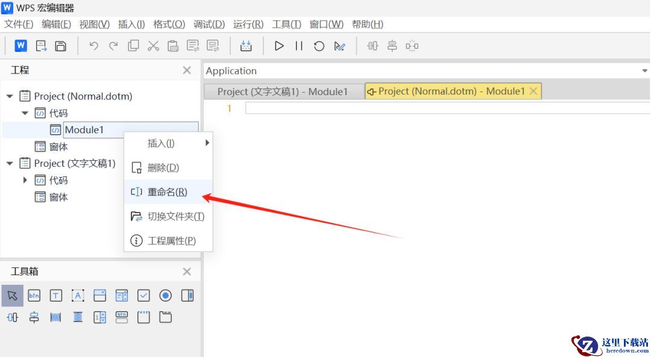This screenshot has width=651, height=357.
Task: Save using the floppy disk toolbar icon
Action: [61, 46]
